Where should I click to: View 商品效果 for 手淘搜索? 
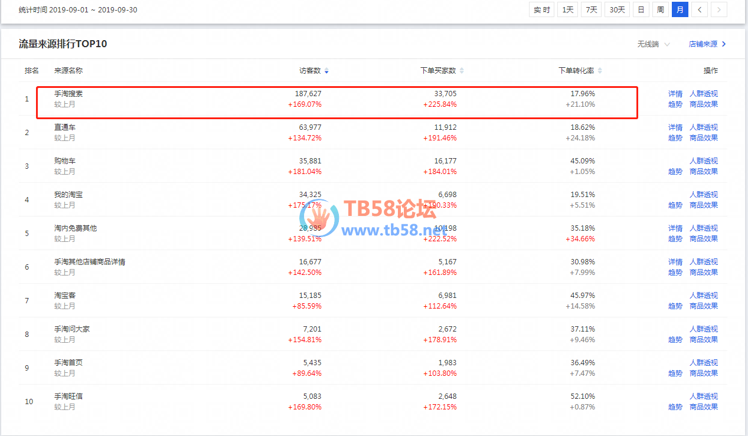704,104
